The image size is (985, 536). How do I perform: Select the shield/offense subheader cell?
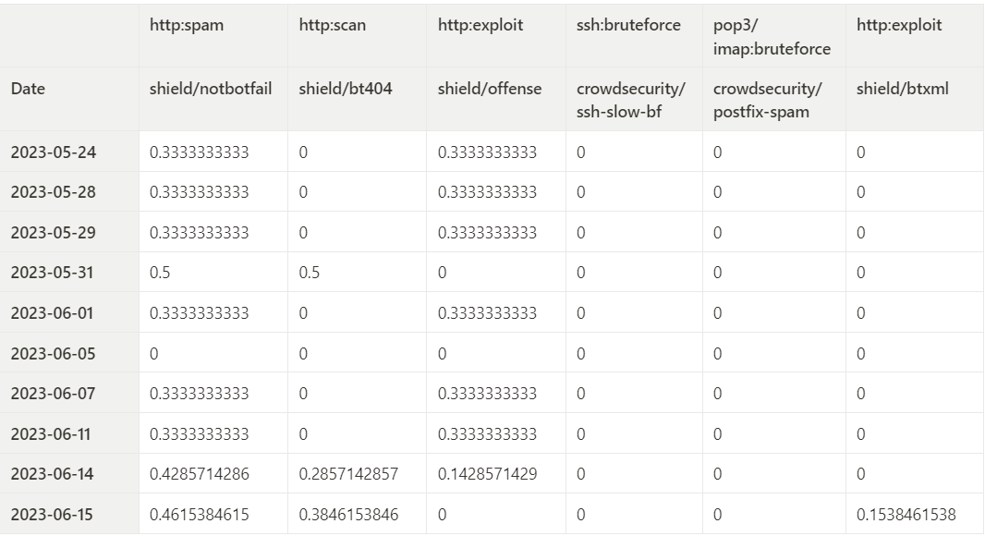(490, 90)
